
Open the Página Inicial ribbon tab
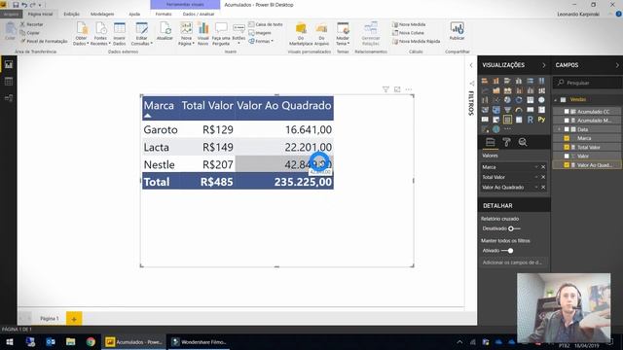pyautogui.click(x=40, y=14)
